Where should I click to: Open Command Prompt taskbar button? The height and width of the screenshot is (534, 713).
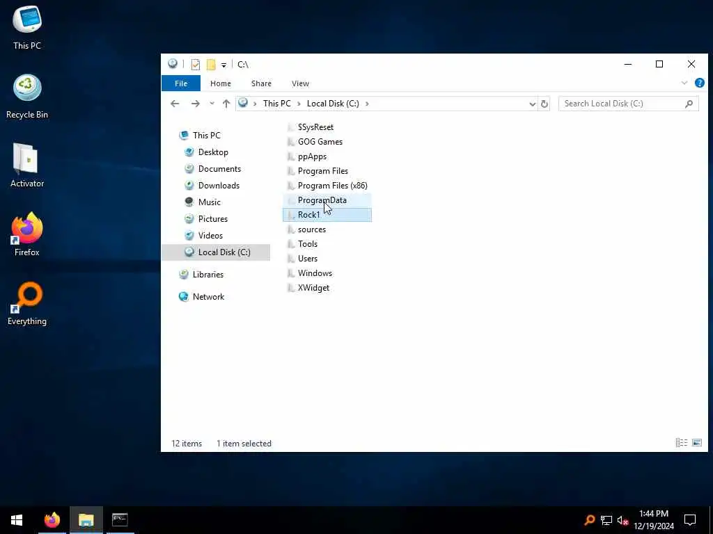[120, 520]
